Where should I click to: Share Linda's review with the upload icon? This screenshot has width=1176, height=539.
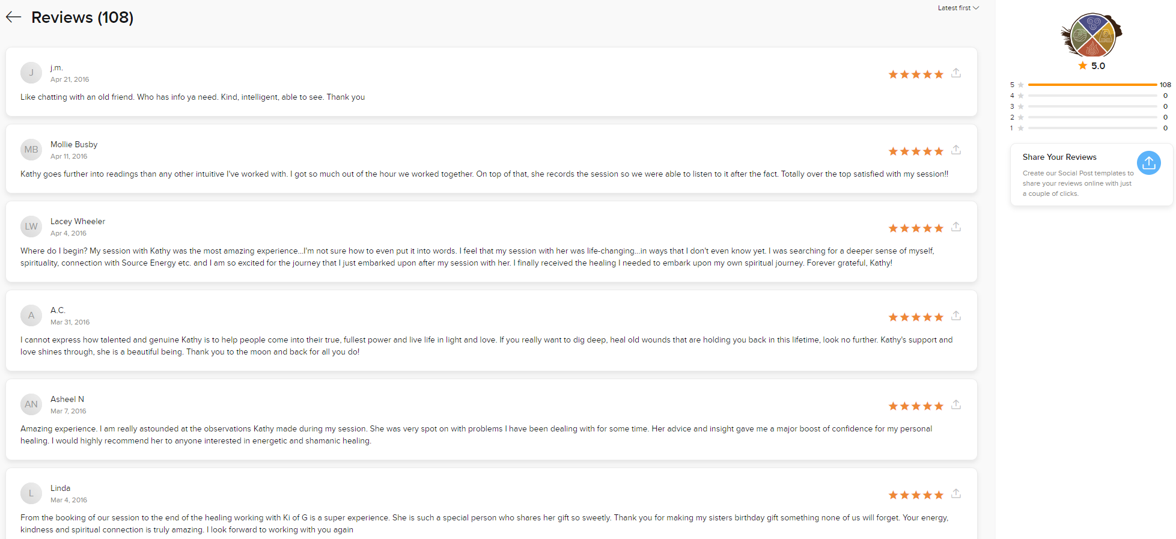956,493
